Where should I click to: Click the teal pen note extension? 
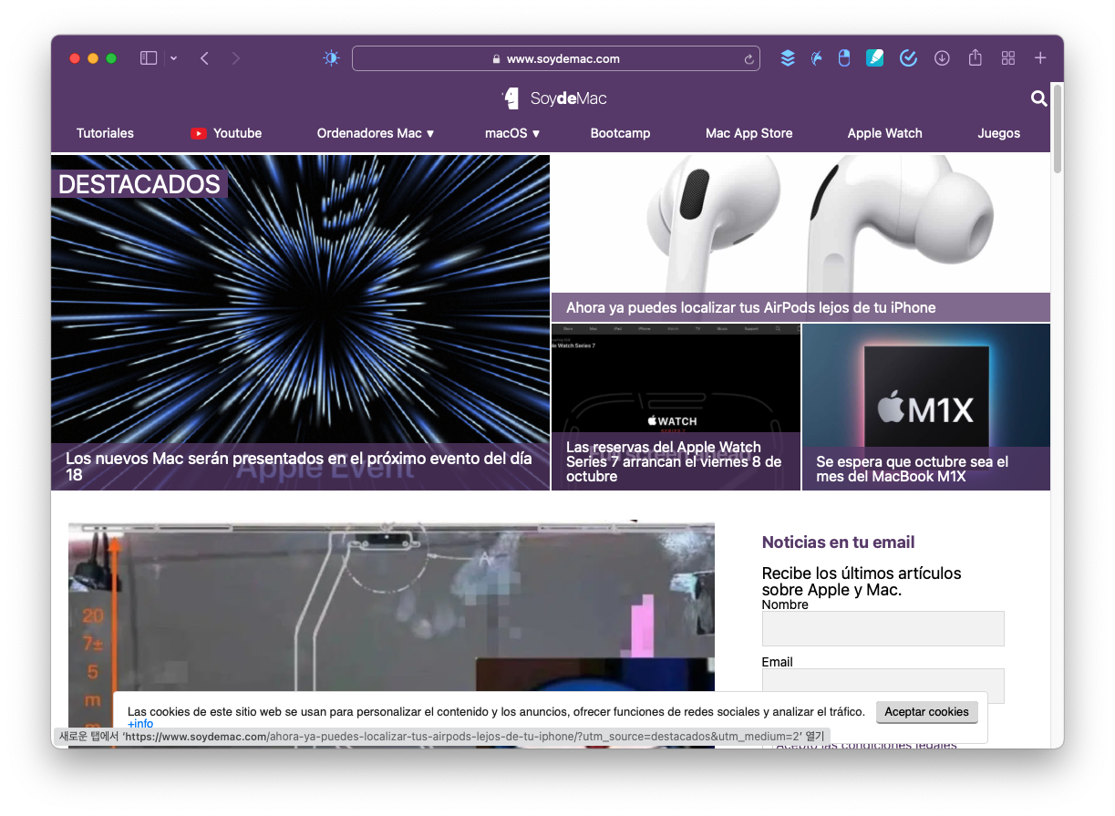point(875,58)
